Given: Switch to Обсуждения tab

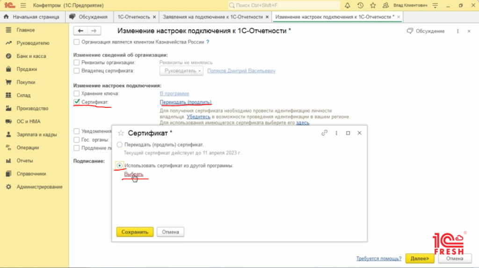Looking at the screenshot, I should coord(88,17).
